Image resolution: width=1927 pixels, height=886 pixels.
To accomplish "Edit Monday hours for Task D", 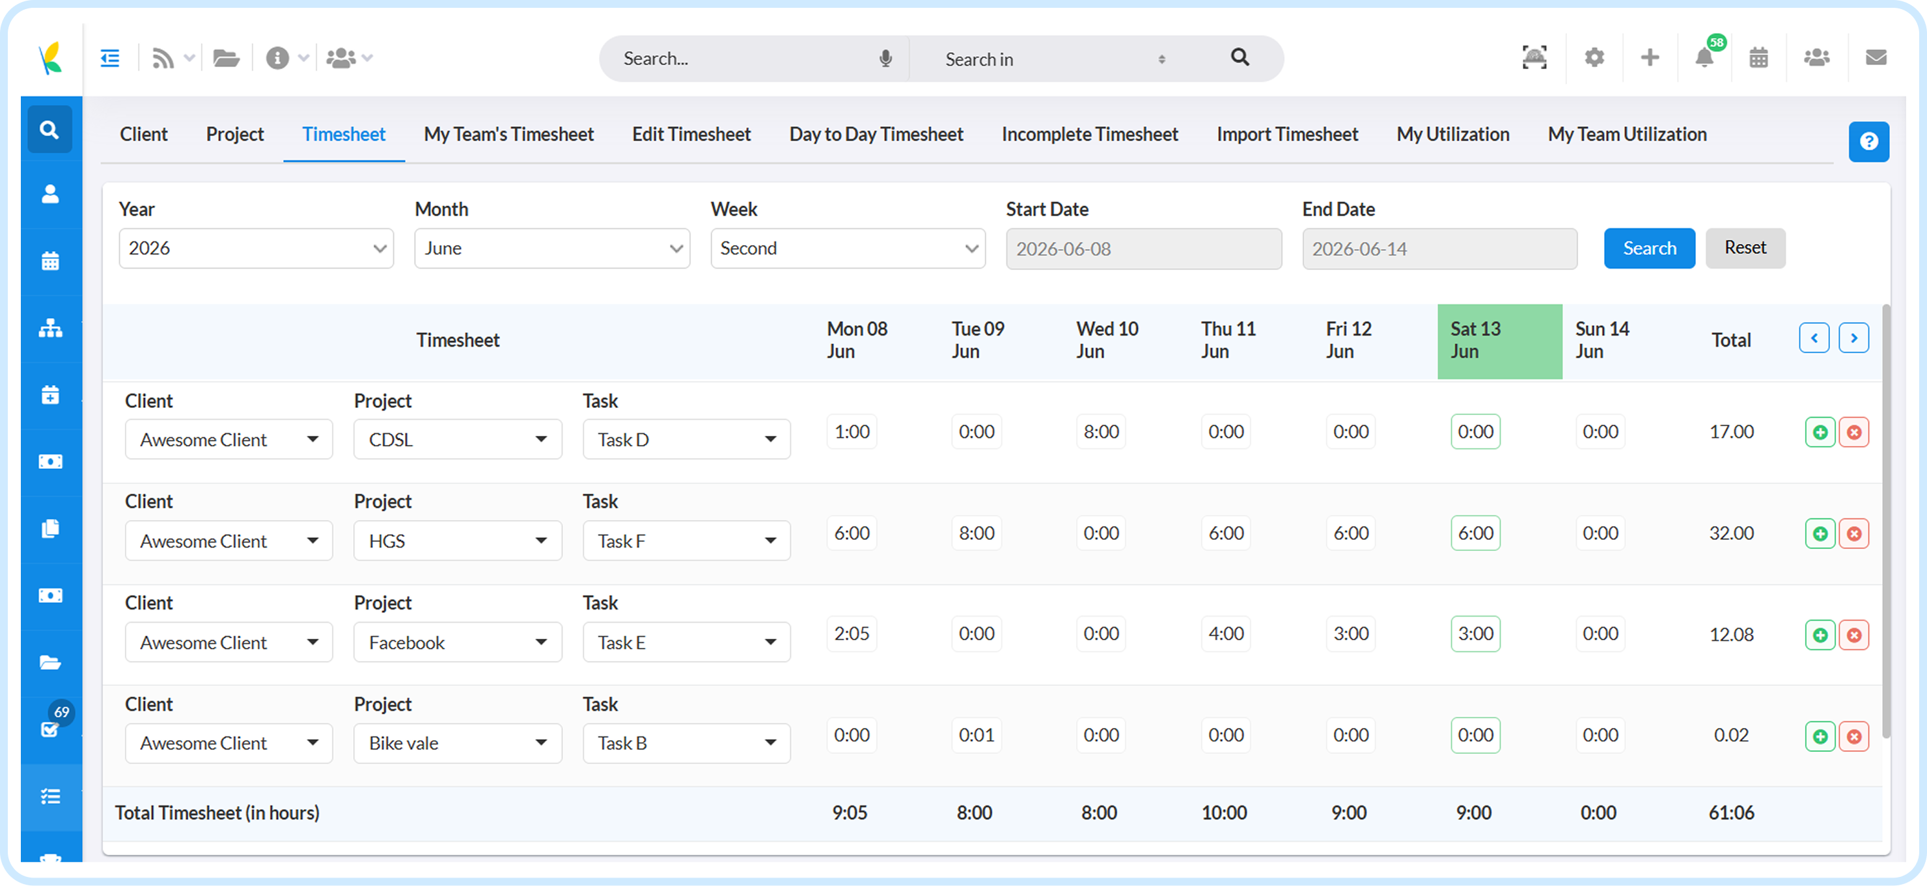I will coord(852,431).
